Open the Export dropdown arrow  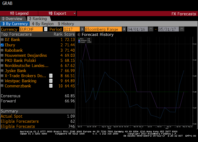(x=75, y=13)
